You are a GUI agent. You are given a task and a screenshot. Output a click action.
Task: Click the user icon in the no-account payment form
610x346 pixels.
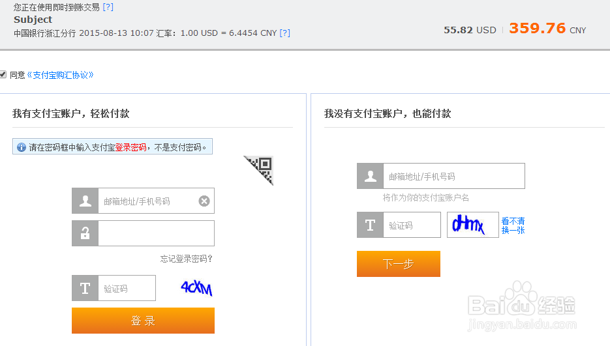pyautogui.click(x=371, y=176)
